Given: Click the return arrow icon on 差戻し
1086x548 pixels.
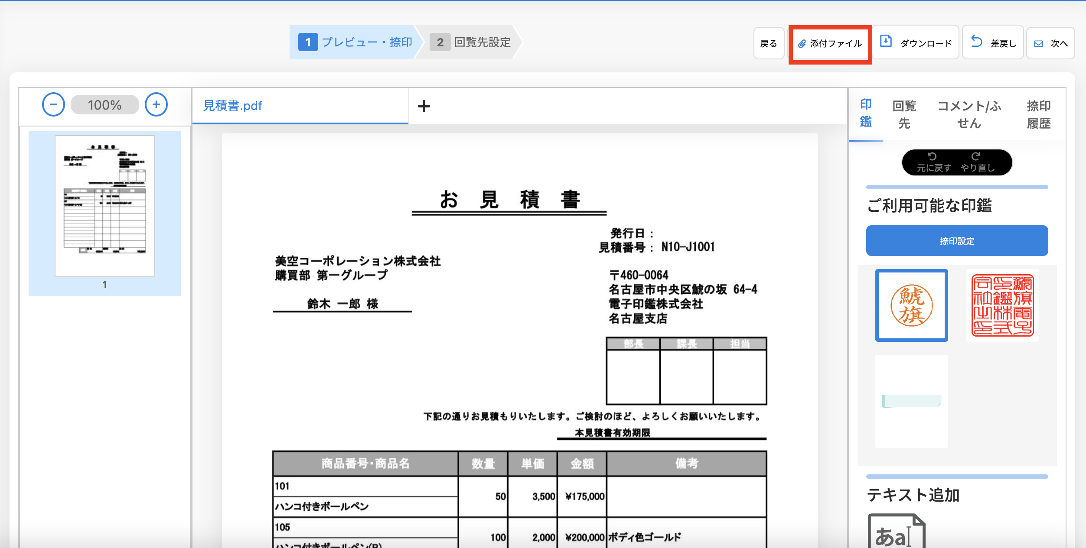Looking at the screenshot, I should pos(976,41).
